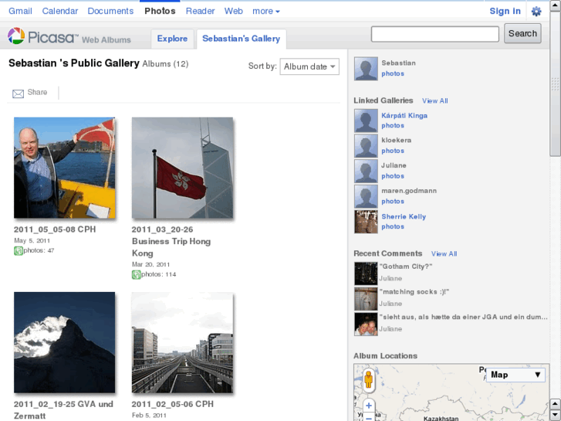Select Photos in the top bar
The height and width of the screenshot is (421, 561).
[x=160, y=11]
